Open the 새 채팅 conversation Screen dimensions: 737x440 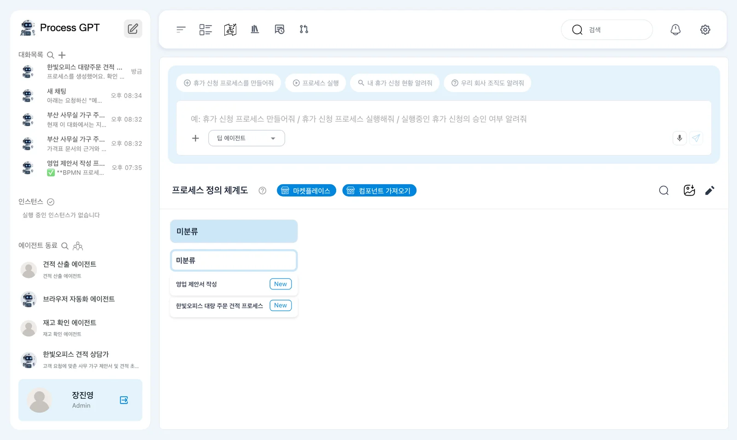[81, 96]
